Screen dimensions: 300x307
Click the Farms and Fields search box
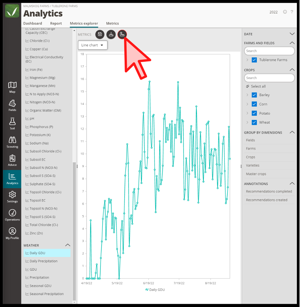tap(269, 51)
